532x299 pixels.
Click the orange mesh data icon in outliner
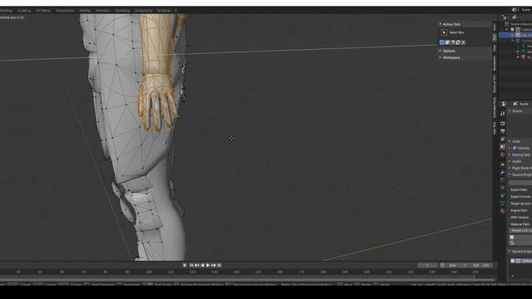click(524, 57)
